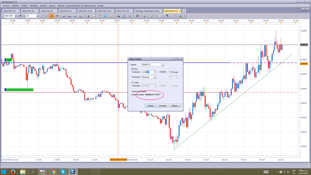Expand the link chain dropdown arrow
Viewport: 311px width, 175px height.
[x=24, y=16]
